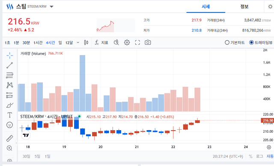
Task: Select the ruler measure tool
Action: pyautogui.click(x=9, y=138)
